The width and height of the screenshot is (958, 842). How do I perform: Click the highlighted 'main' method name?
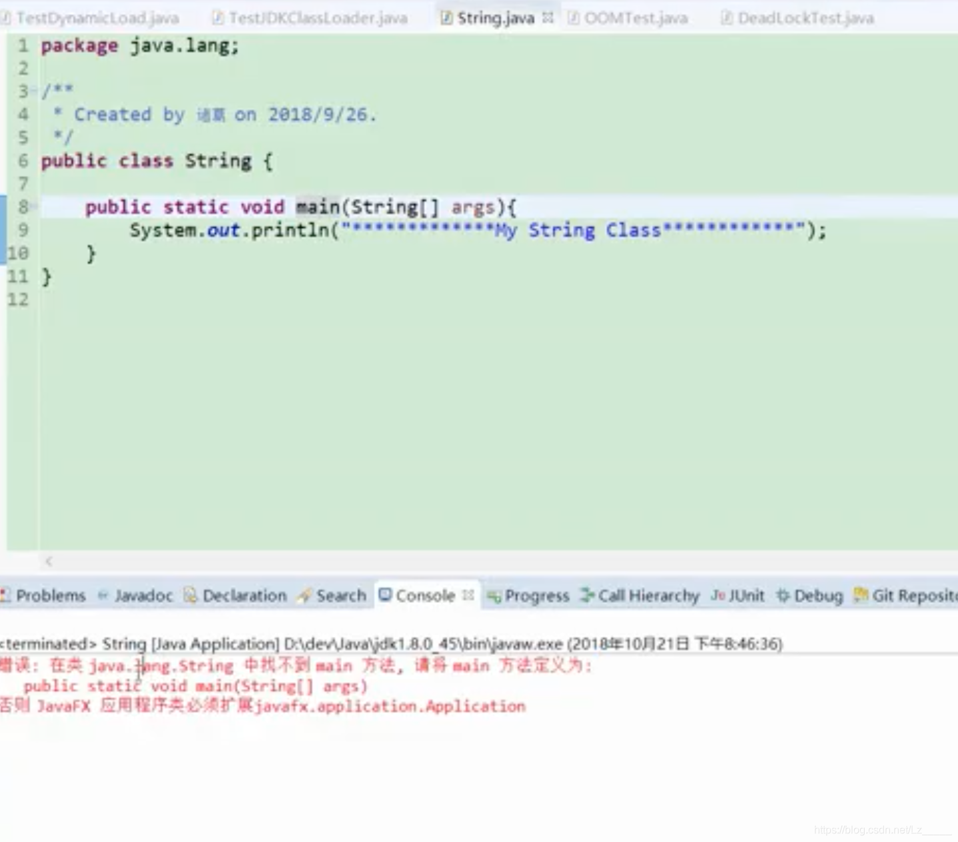pos(318,207)
